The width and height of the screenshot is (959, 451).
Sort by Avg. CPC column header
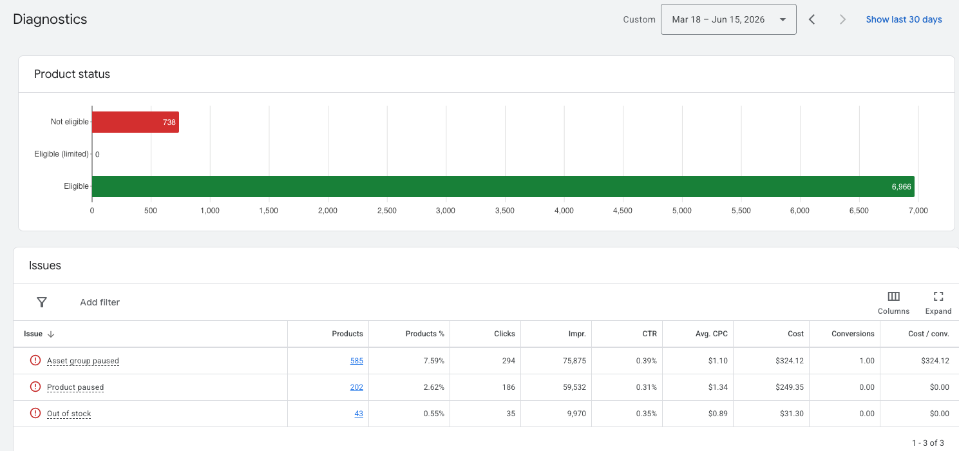coord(710,334)
